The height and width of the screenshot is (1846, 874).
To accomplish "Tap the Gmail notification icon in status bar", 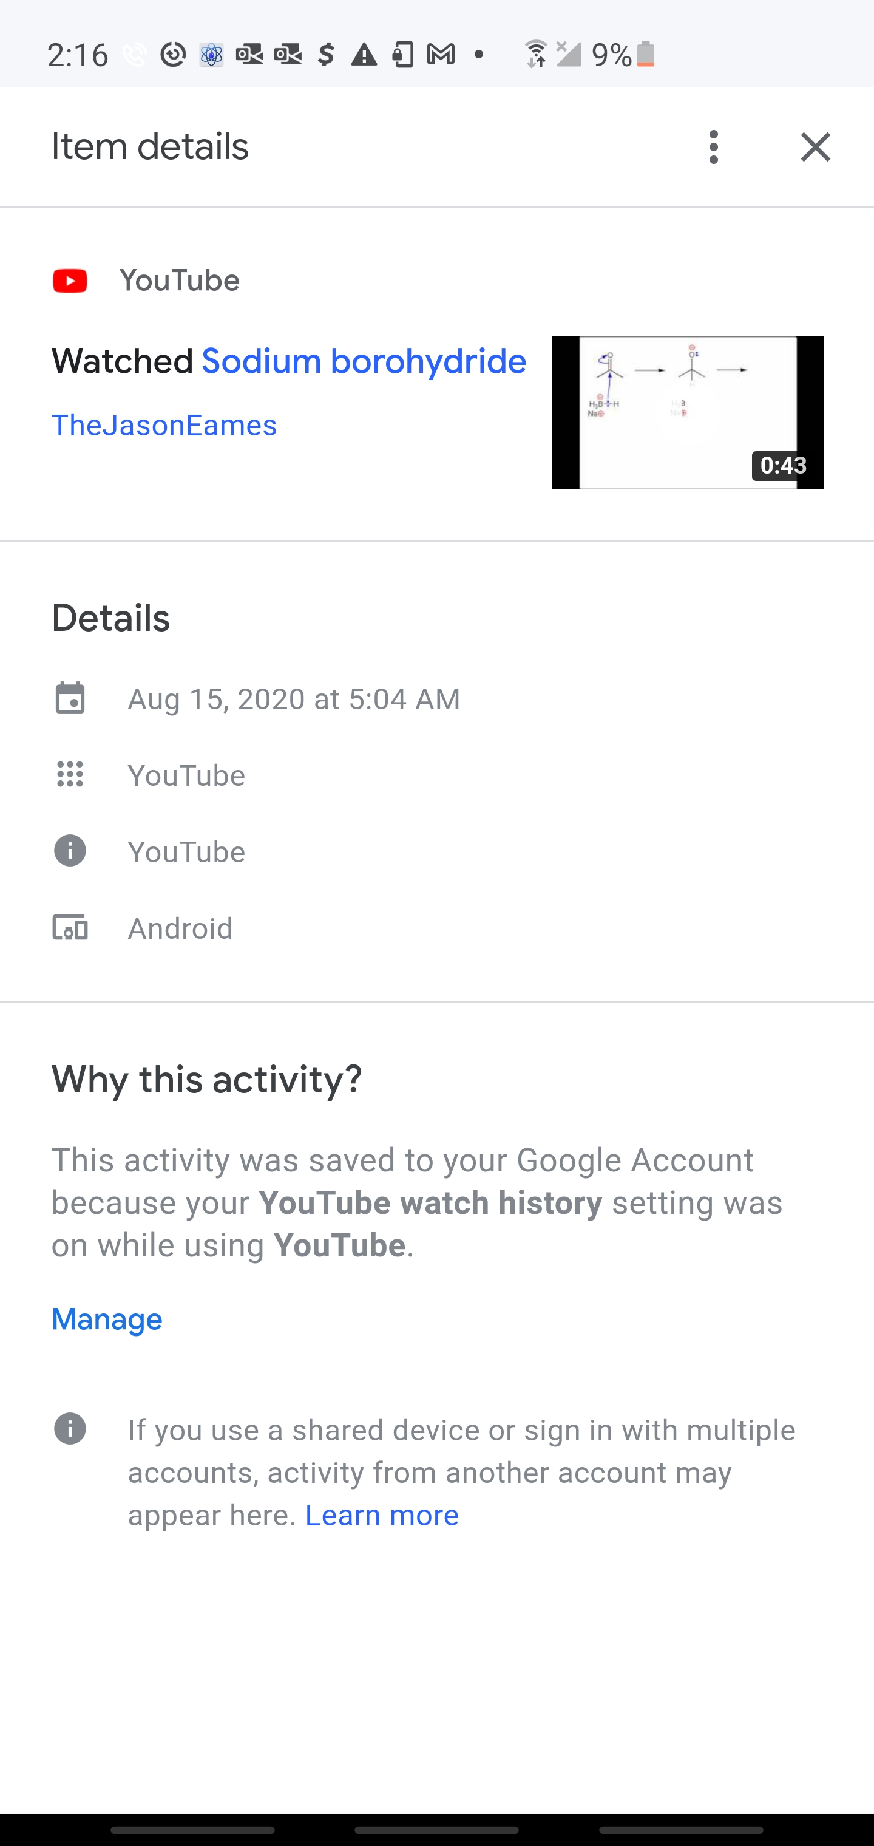I will point(441,54).
